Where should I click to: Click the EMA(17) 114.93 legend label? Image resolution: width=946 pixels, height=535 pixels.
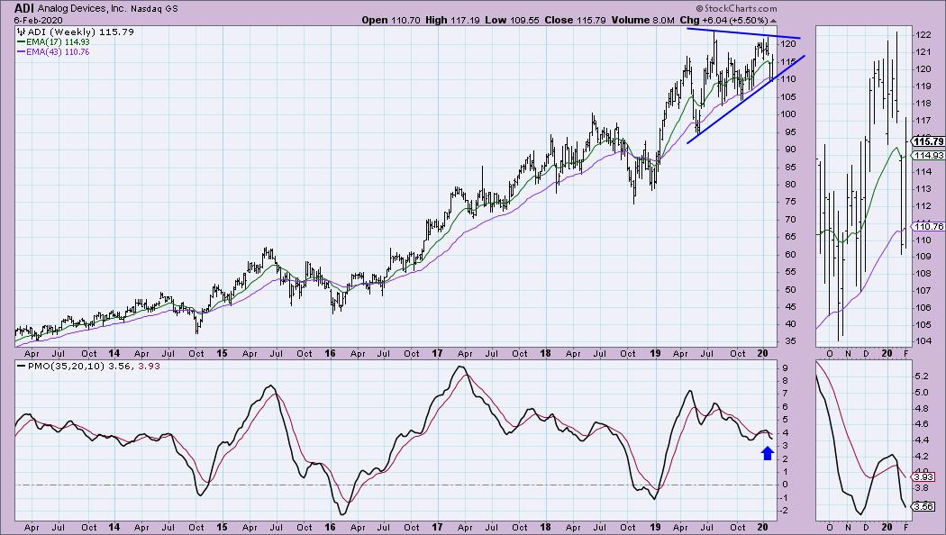(58, 42)
